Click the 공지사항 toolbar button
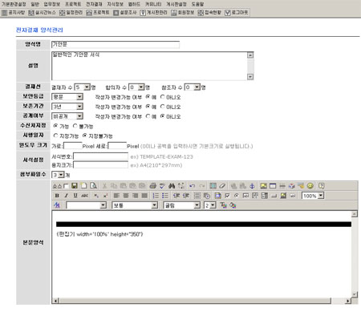Viewport: 361px width, 320px height. pos(14,13)
